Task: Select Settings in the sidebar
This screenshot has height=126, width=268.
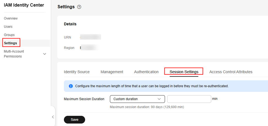Action: point(10,43)
